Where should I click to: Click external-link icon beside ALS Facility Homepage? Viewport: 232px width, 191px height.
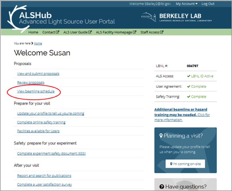[x=135, y=32]
